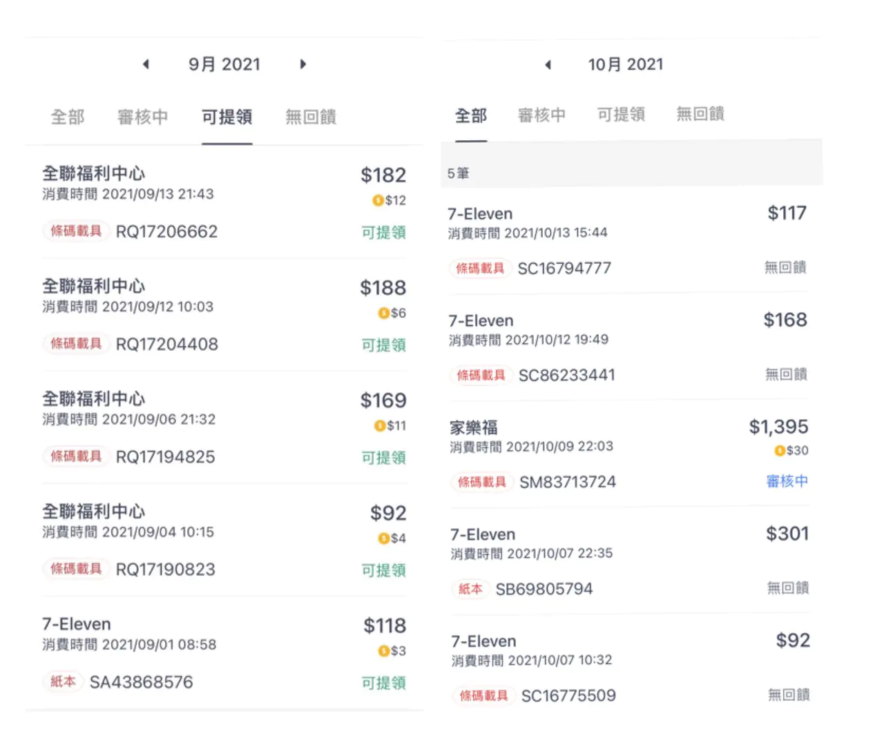Open the 家樂福 receipt entry
Image resolution: width=884 pixels, height=745 pixels.
[x=629, y=454]
